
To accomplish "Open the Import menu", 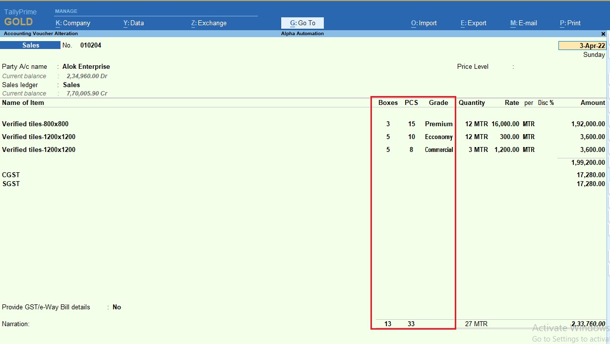I will point(424,23).
